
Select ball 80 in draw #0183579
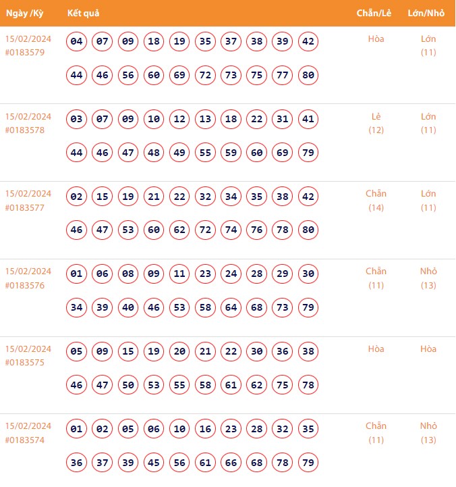point(308,75)
